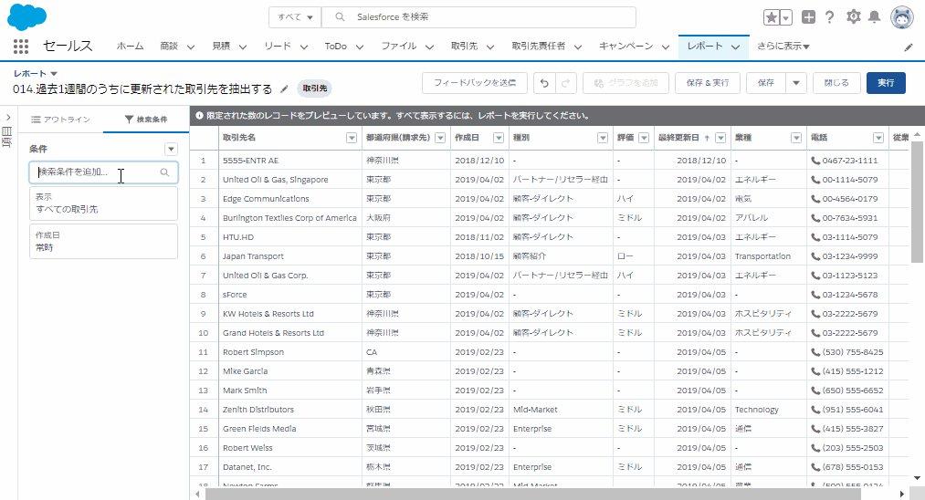Open the setup gear icon
Viewport: 925px width, 500px height.
pos(853,16)
